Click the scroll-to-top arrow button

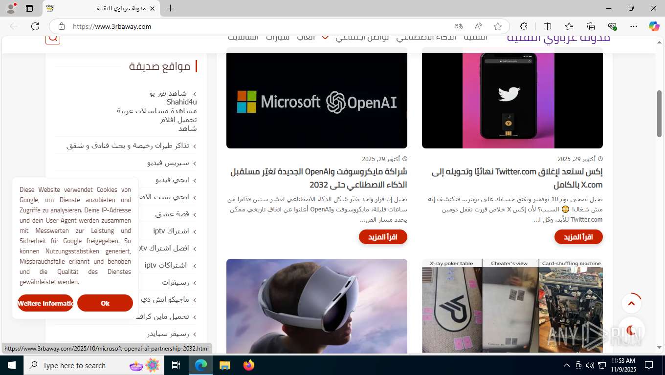pos(631,303)
